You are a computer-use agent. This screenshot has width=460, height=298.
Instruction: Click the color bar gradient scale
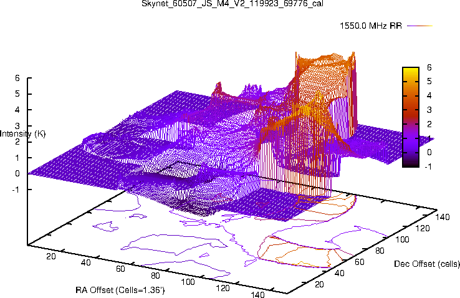[x=411, y=117]
